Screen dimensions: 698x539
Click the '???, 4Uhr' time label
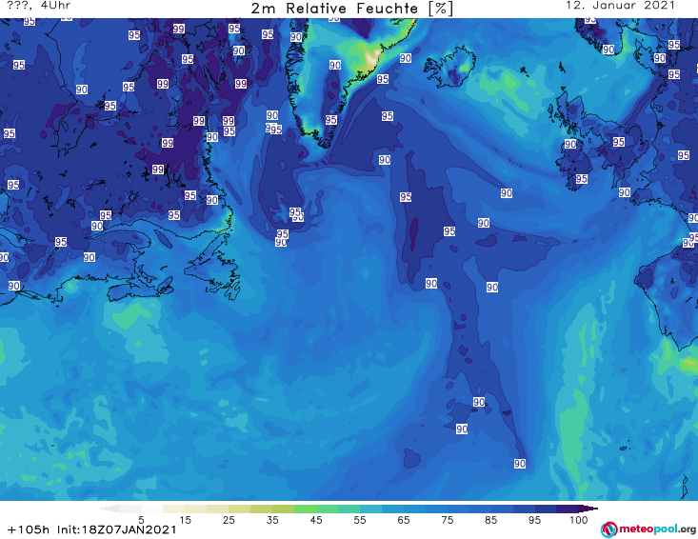coord(39,6)
